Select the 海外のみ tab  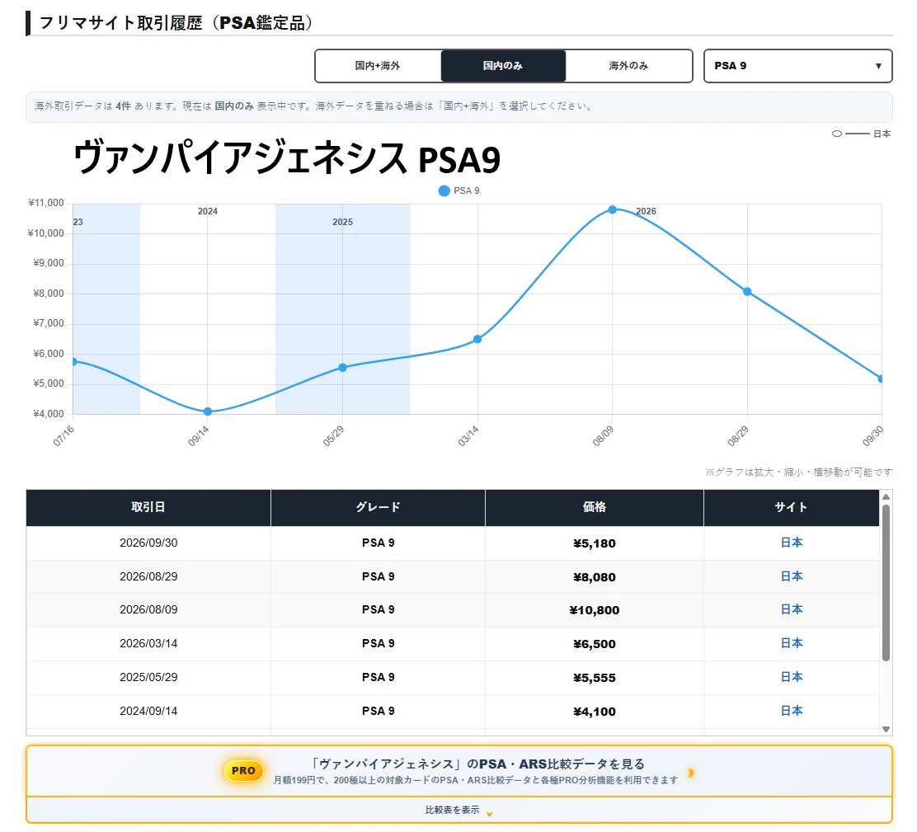tap(628, 65)
